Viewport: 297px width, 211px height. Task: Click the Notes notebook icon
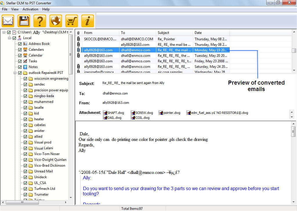(x=25, y=67)
